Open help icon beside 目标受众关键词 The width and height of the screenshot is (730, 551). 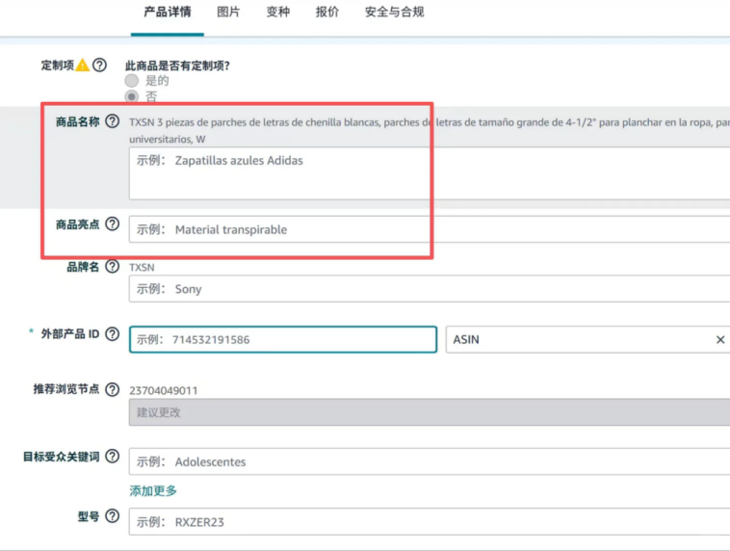point(113,456)
